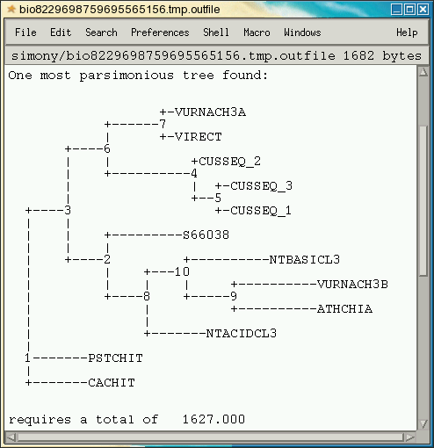
Task: Open the File menu
Action: click(25, 33)
